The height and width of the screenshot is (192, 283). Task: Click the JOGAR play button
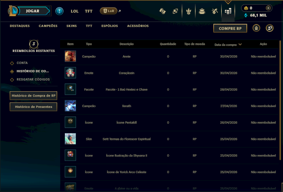[34, 11]
